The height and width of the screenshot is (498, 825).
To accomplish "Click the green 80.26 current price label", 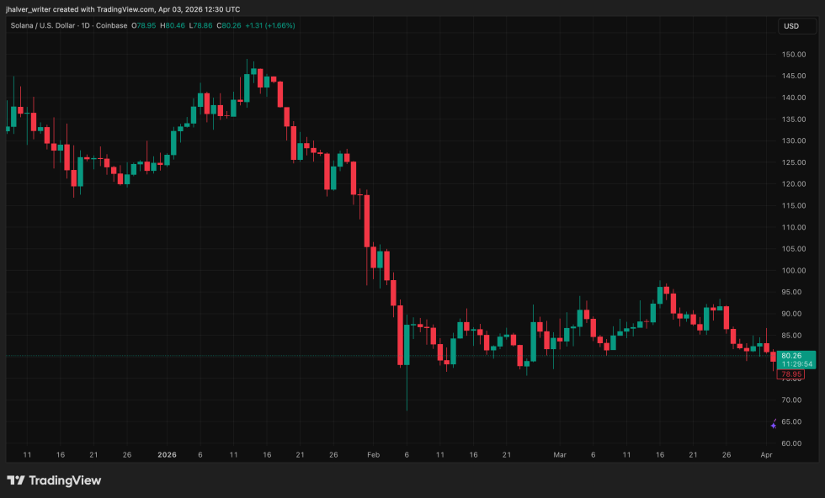I will tap(796, 356).
